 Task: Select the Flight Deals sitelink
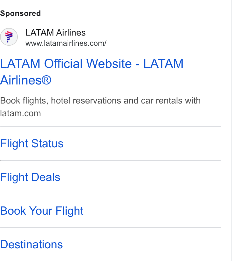(30, 177)
